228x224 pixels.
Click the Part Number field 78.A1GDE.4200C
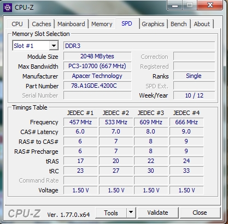click(97, 86)
